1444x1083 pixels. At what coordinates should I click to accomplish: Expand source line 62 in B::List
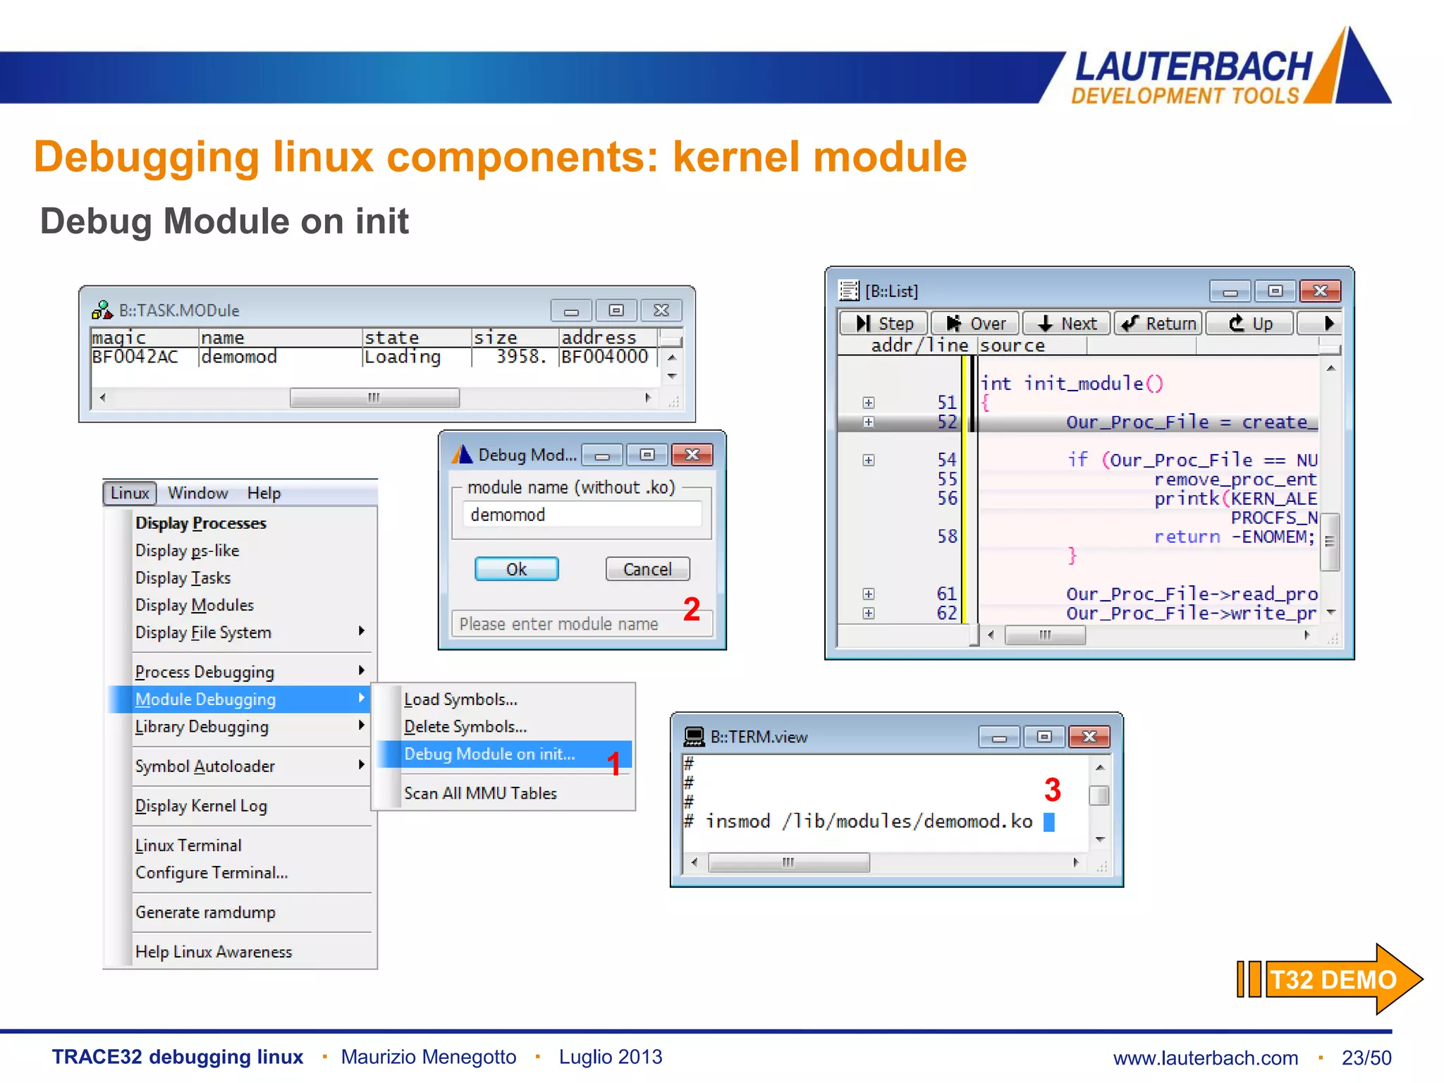pos(869,613)
